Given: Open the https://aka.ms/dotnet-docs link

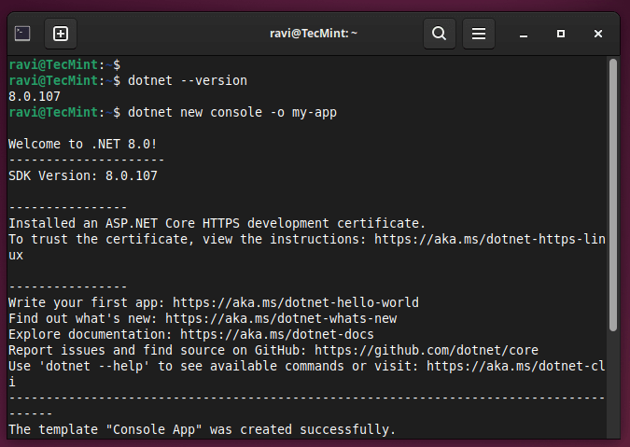Looking at the screenshot, I should coord(277,334).
